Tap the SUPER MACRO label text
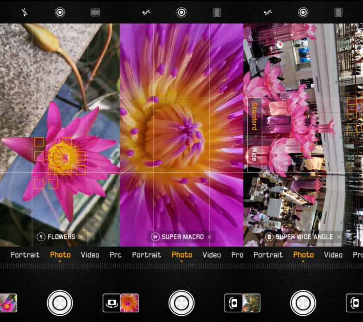Image resolution: width=363 pixels, height=322 pixels. pyautogui.click(x=182, y=237)
